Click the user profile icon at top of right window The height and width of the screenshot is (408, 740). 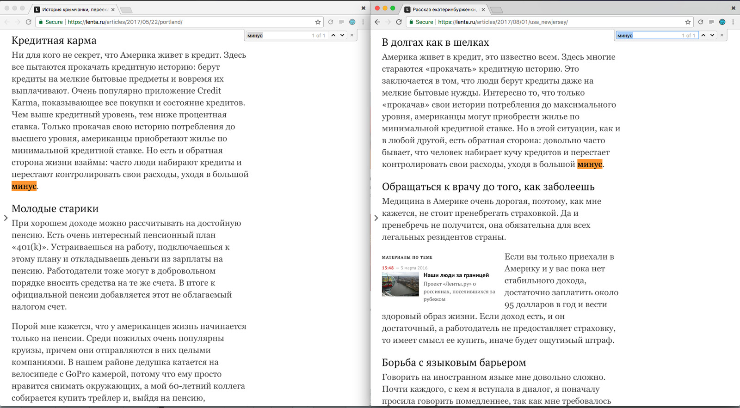[x=733, y=8]
